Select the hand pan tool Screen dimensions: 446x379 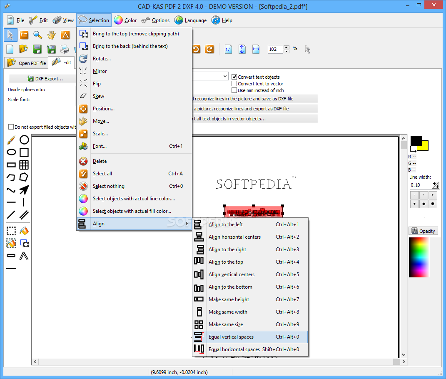click(52, 35)
